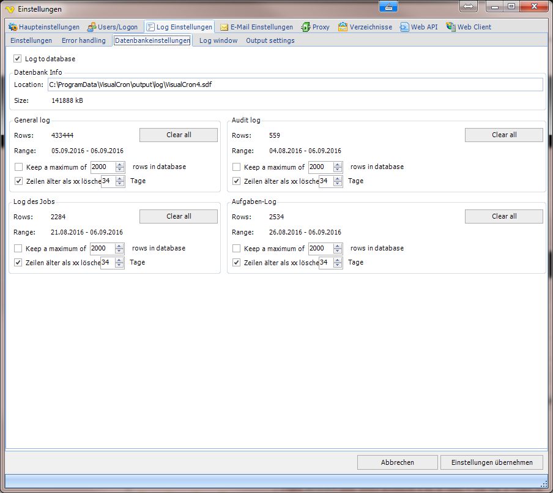Click the database Location path field
Image resolution: width=553 pixels, height=493 pixels.
point(295,85)
